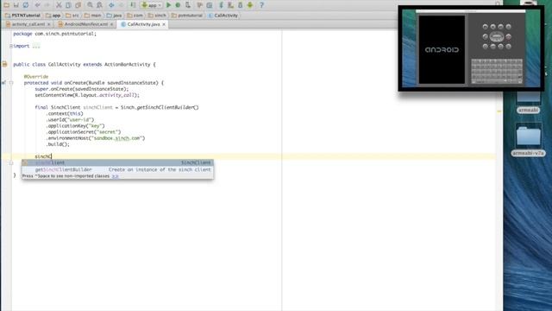Click the .build(); code line

pyautogui.click(x=58, y=144)
